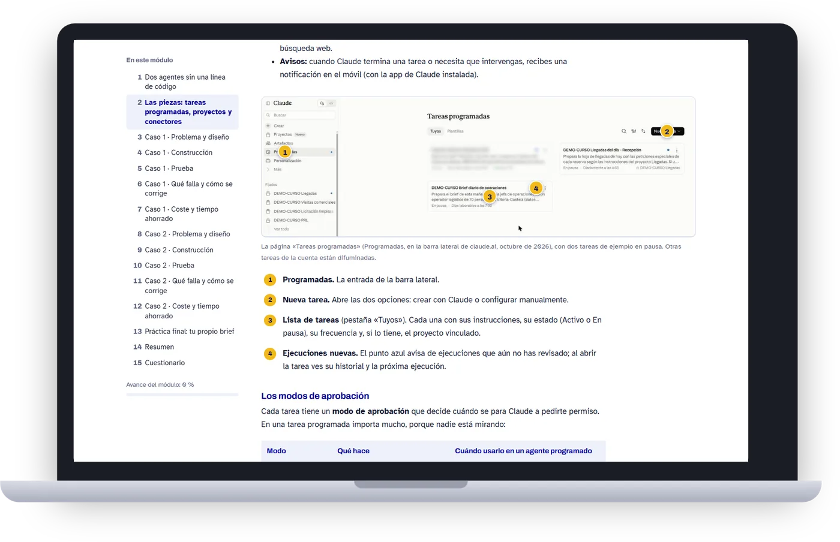Click the filter sliders icon in Tareas programadas
This screenshot has width=840, height=542.
[x=634, y=131]
